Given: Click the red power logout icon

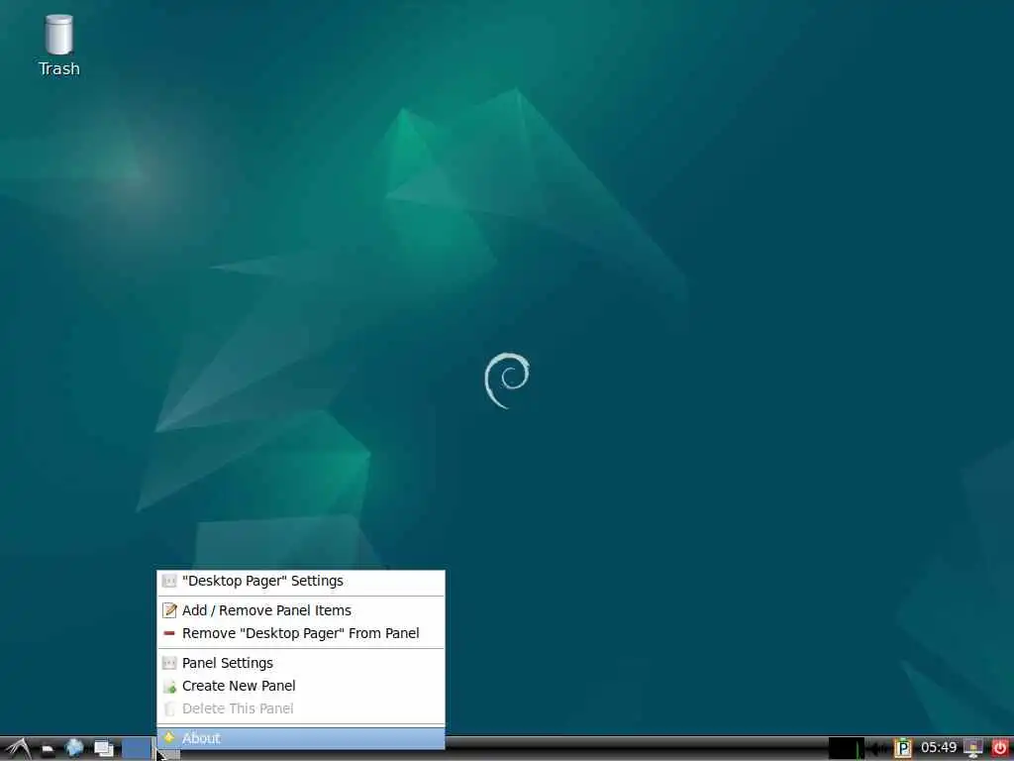Looking at the screenshot, I should tap(1000, 749).
